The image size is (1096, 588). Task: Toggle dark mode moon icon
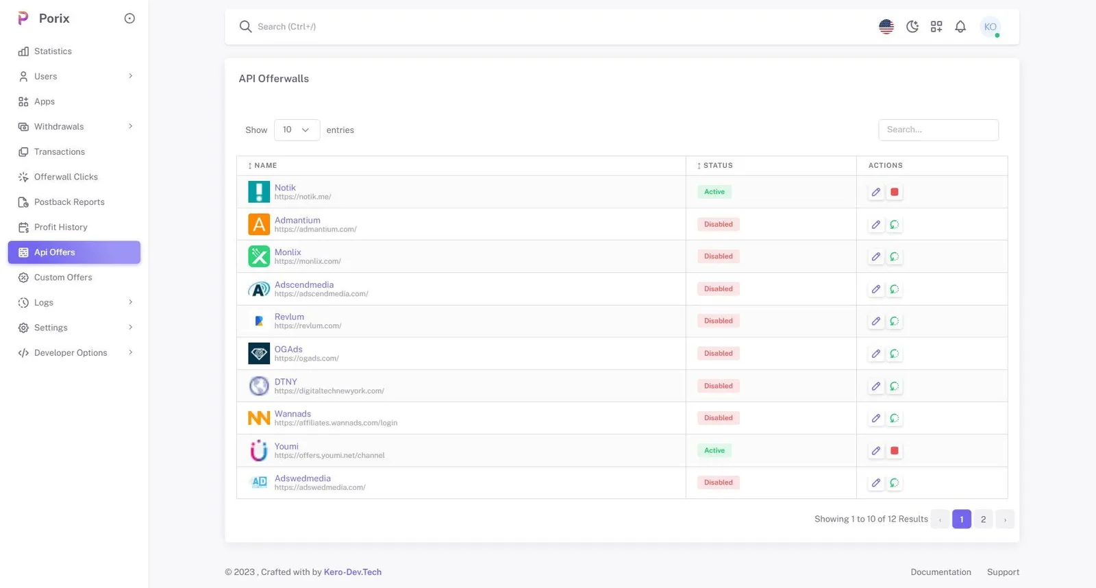coord(912,27)
